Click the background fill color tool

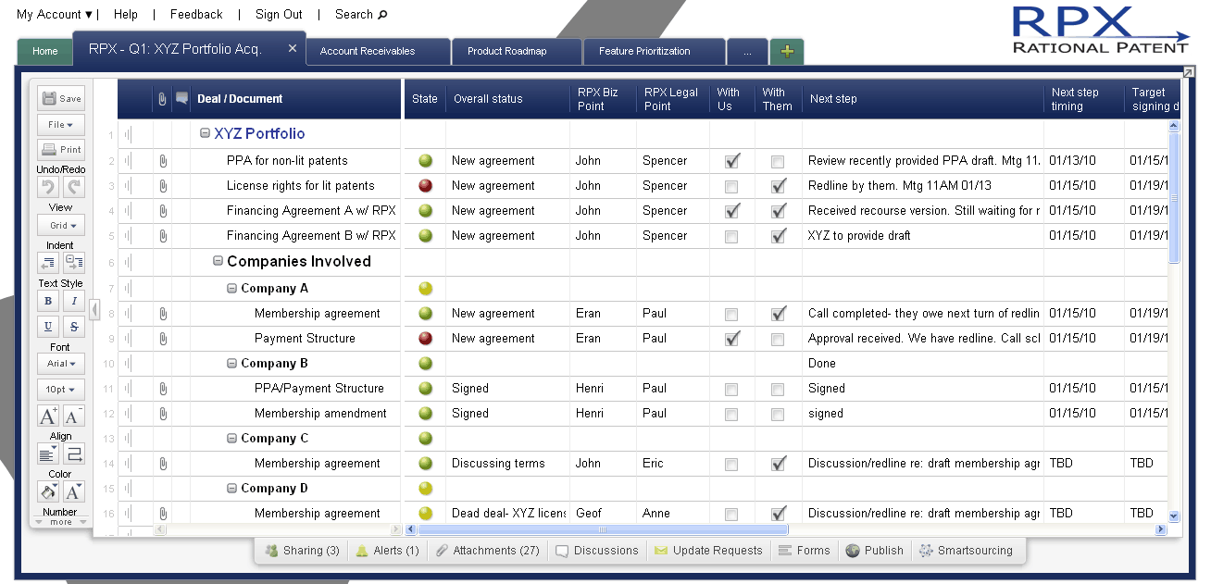coord(48,491)
